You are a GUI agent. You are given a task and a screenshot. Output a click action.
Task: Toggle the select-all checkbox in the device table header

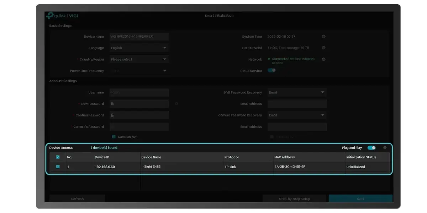tap(58, 157)
